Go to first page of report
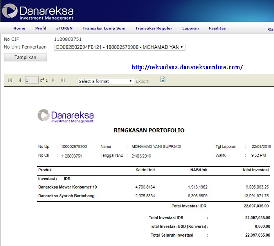274x246 pixels. (10, 80)
